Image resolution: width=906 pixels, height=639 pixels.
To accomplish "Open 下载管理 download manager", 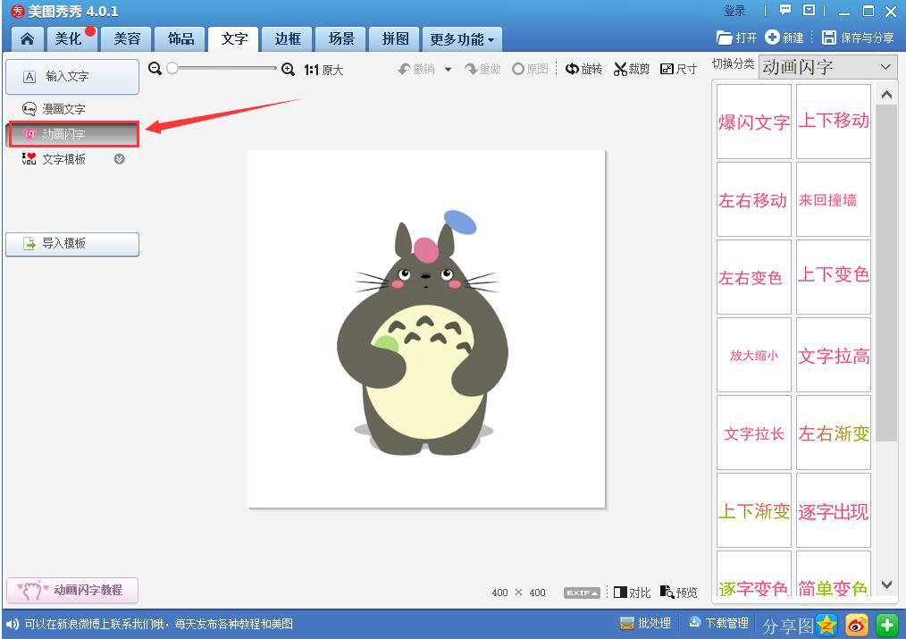I will 718,624.
